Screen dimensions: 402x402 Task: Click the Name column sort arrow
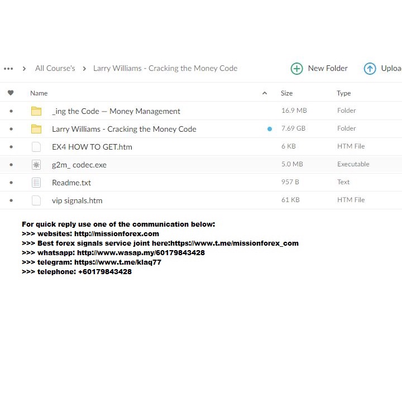265,93
